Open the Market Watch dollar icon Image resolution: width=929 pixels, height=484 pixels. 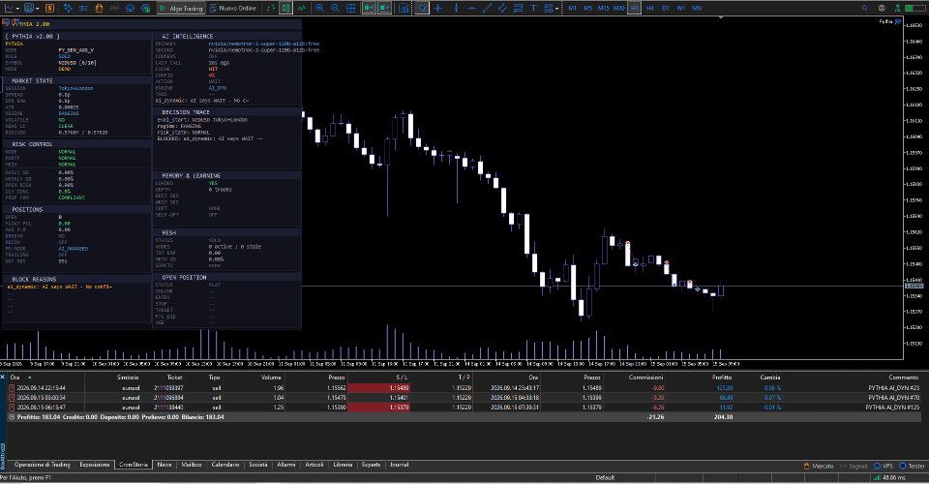pos(49,9)
